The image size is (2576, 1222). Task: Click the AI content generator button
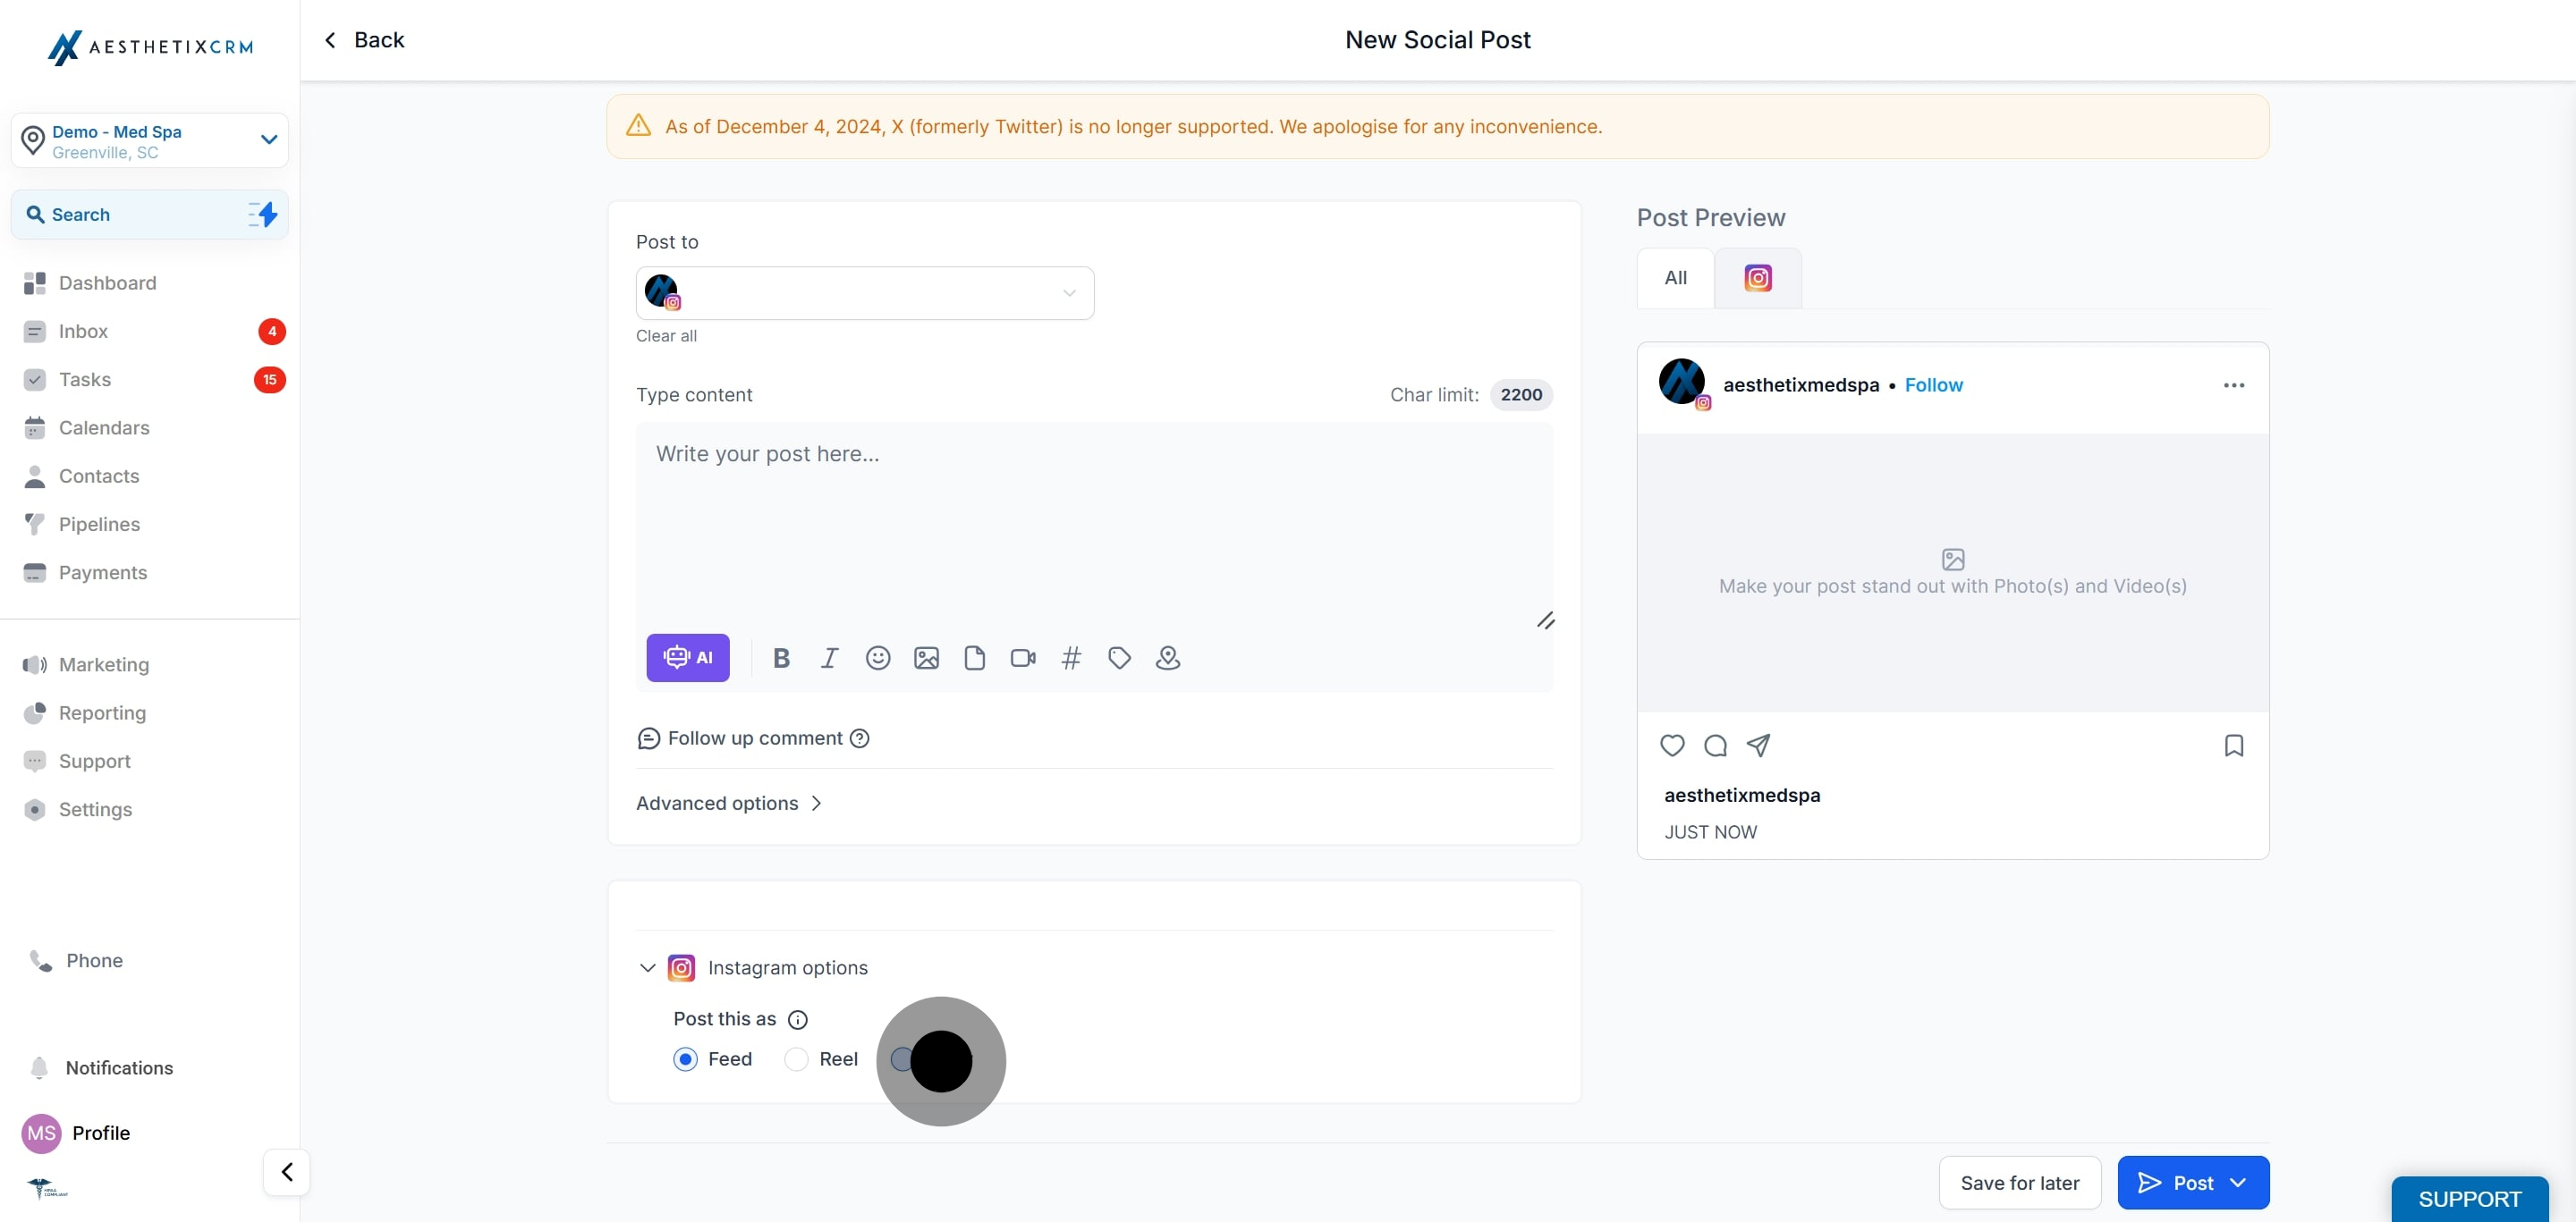(687, 657)
